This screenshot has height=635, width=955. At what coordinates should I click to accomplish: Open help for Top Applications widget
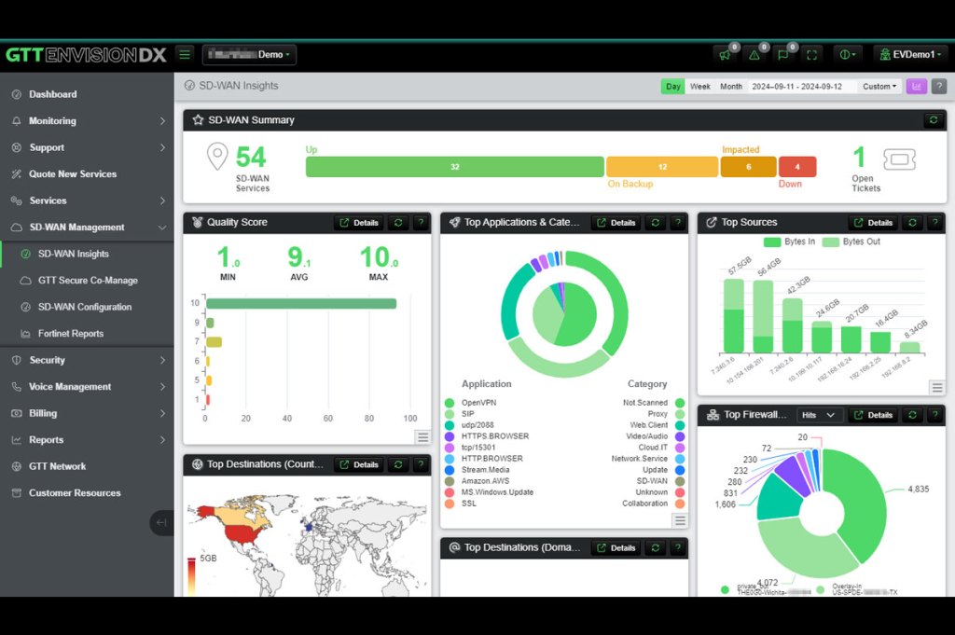(x=678, y=223)
